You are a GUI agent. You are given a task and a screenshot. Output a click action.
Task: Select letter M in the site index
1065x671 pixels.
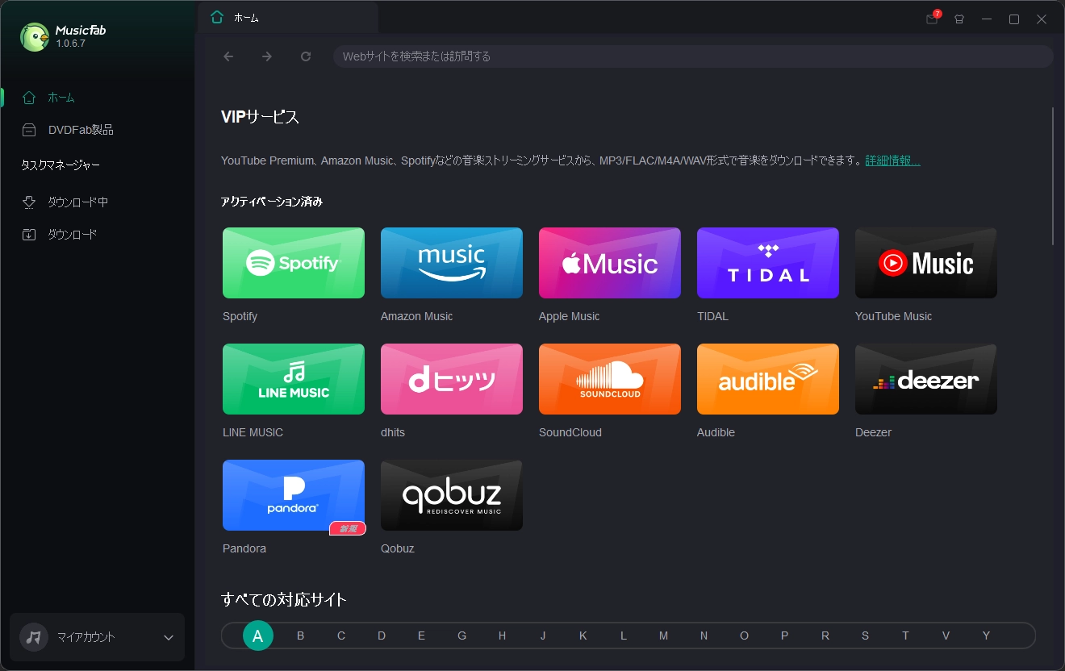click(x=663, y=636)
